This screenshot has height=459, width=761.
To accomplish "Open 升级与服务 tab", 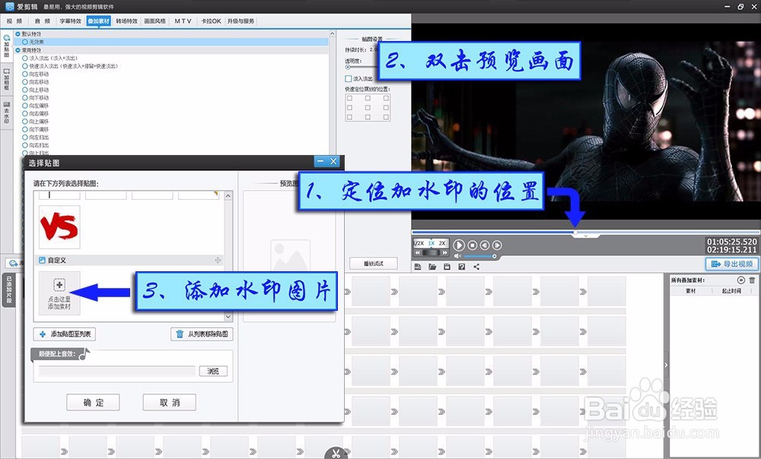I will coord(240,21).
